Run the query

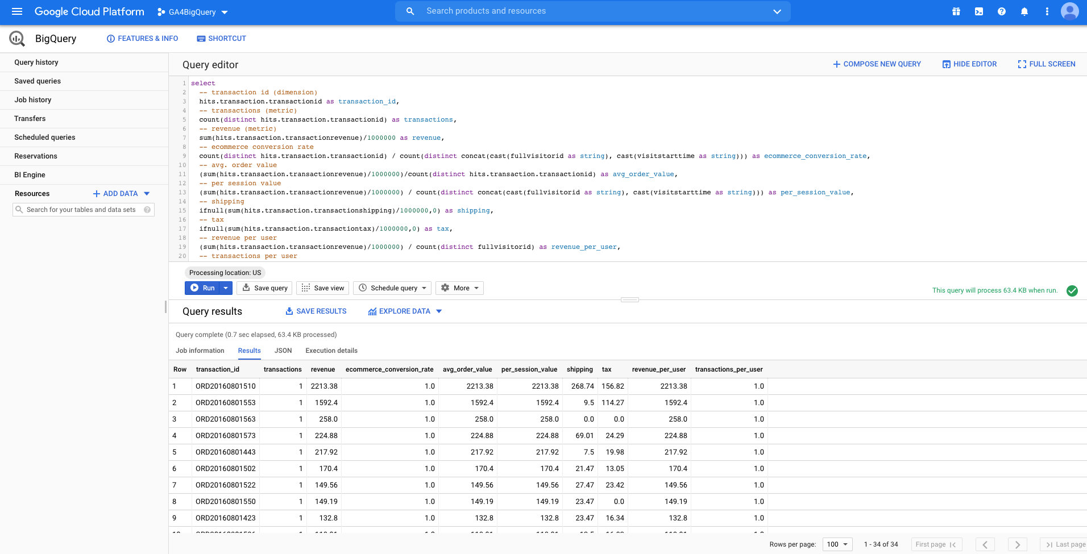point(202,288)
